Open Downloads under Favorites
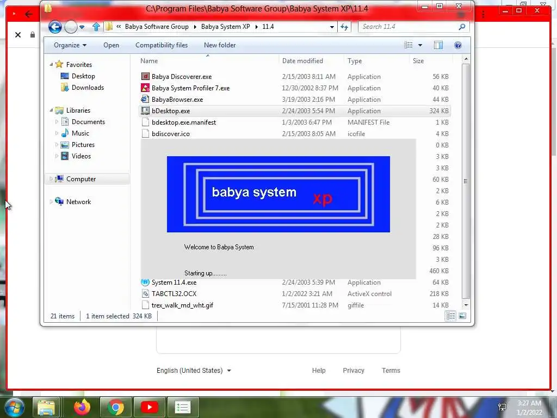Screen dimensions: 557x418 tap(88, 88)
